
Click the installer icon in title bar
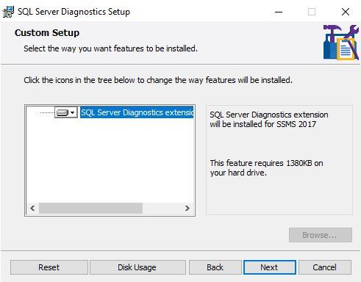click(8, 12)
